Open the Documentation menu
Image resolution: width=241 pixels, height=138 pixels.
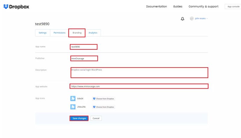point(156,6)
